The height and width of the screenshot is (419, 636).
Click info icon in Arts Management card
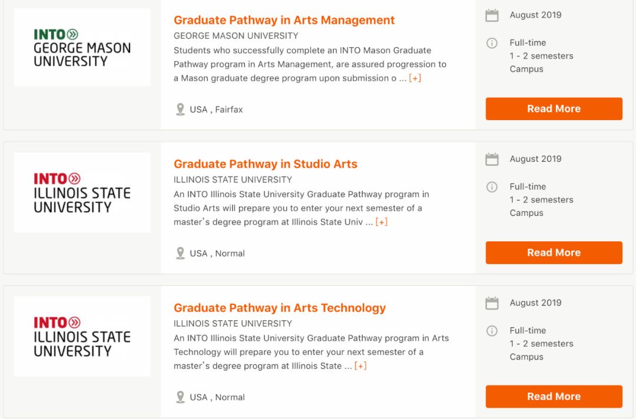coord(492,43)
